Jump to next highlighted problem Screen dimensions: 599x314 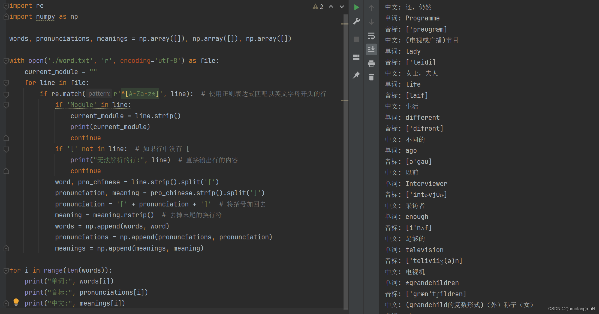point(342,7)
